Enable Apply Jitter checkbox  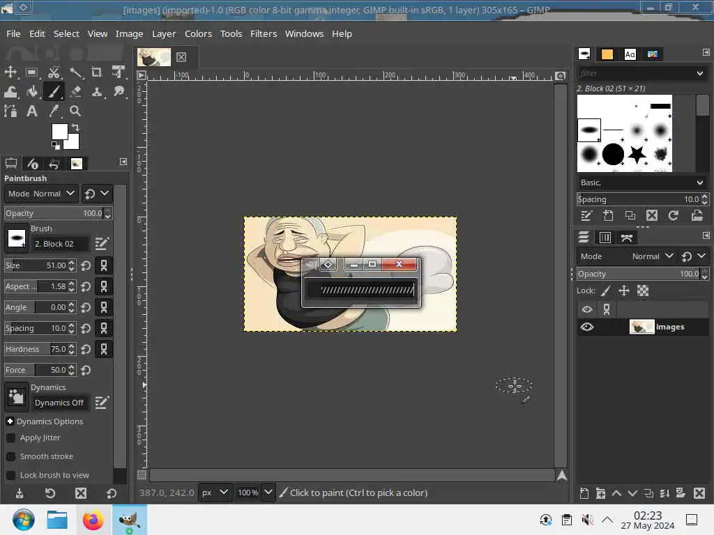coord(11,437)
